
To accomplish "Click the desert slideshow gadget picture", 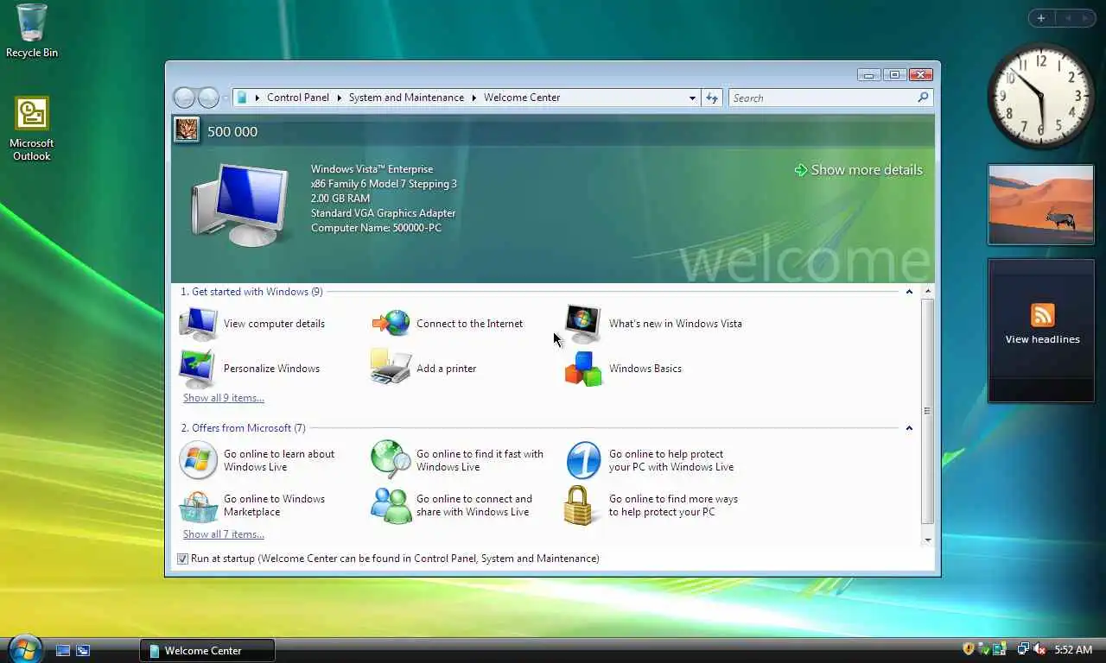I will (x=1041, y=205).
